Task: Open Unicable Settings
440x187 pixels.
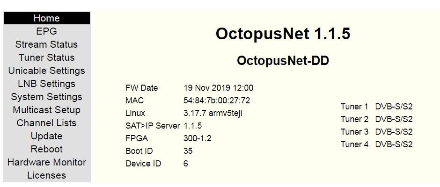Action: pos(46,71)
